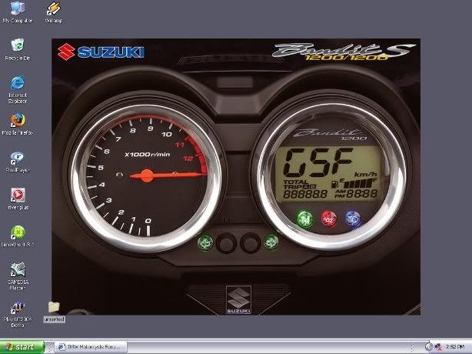This screenshot has height=354, width=472.
Task: Click the round system tray icon
Action: [x=429, y=347]
